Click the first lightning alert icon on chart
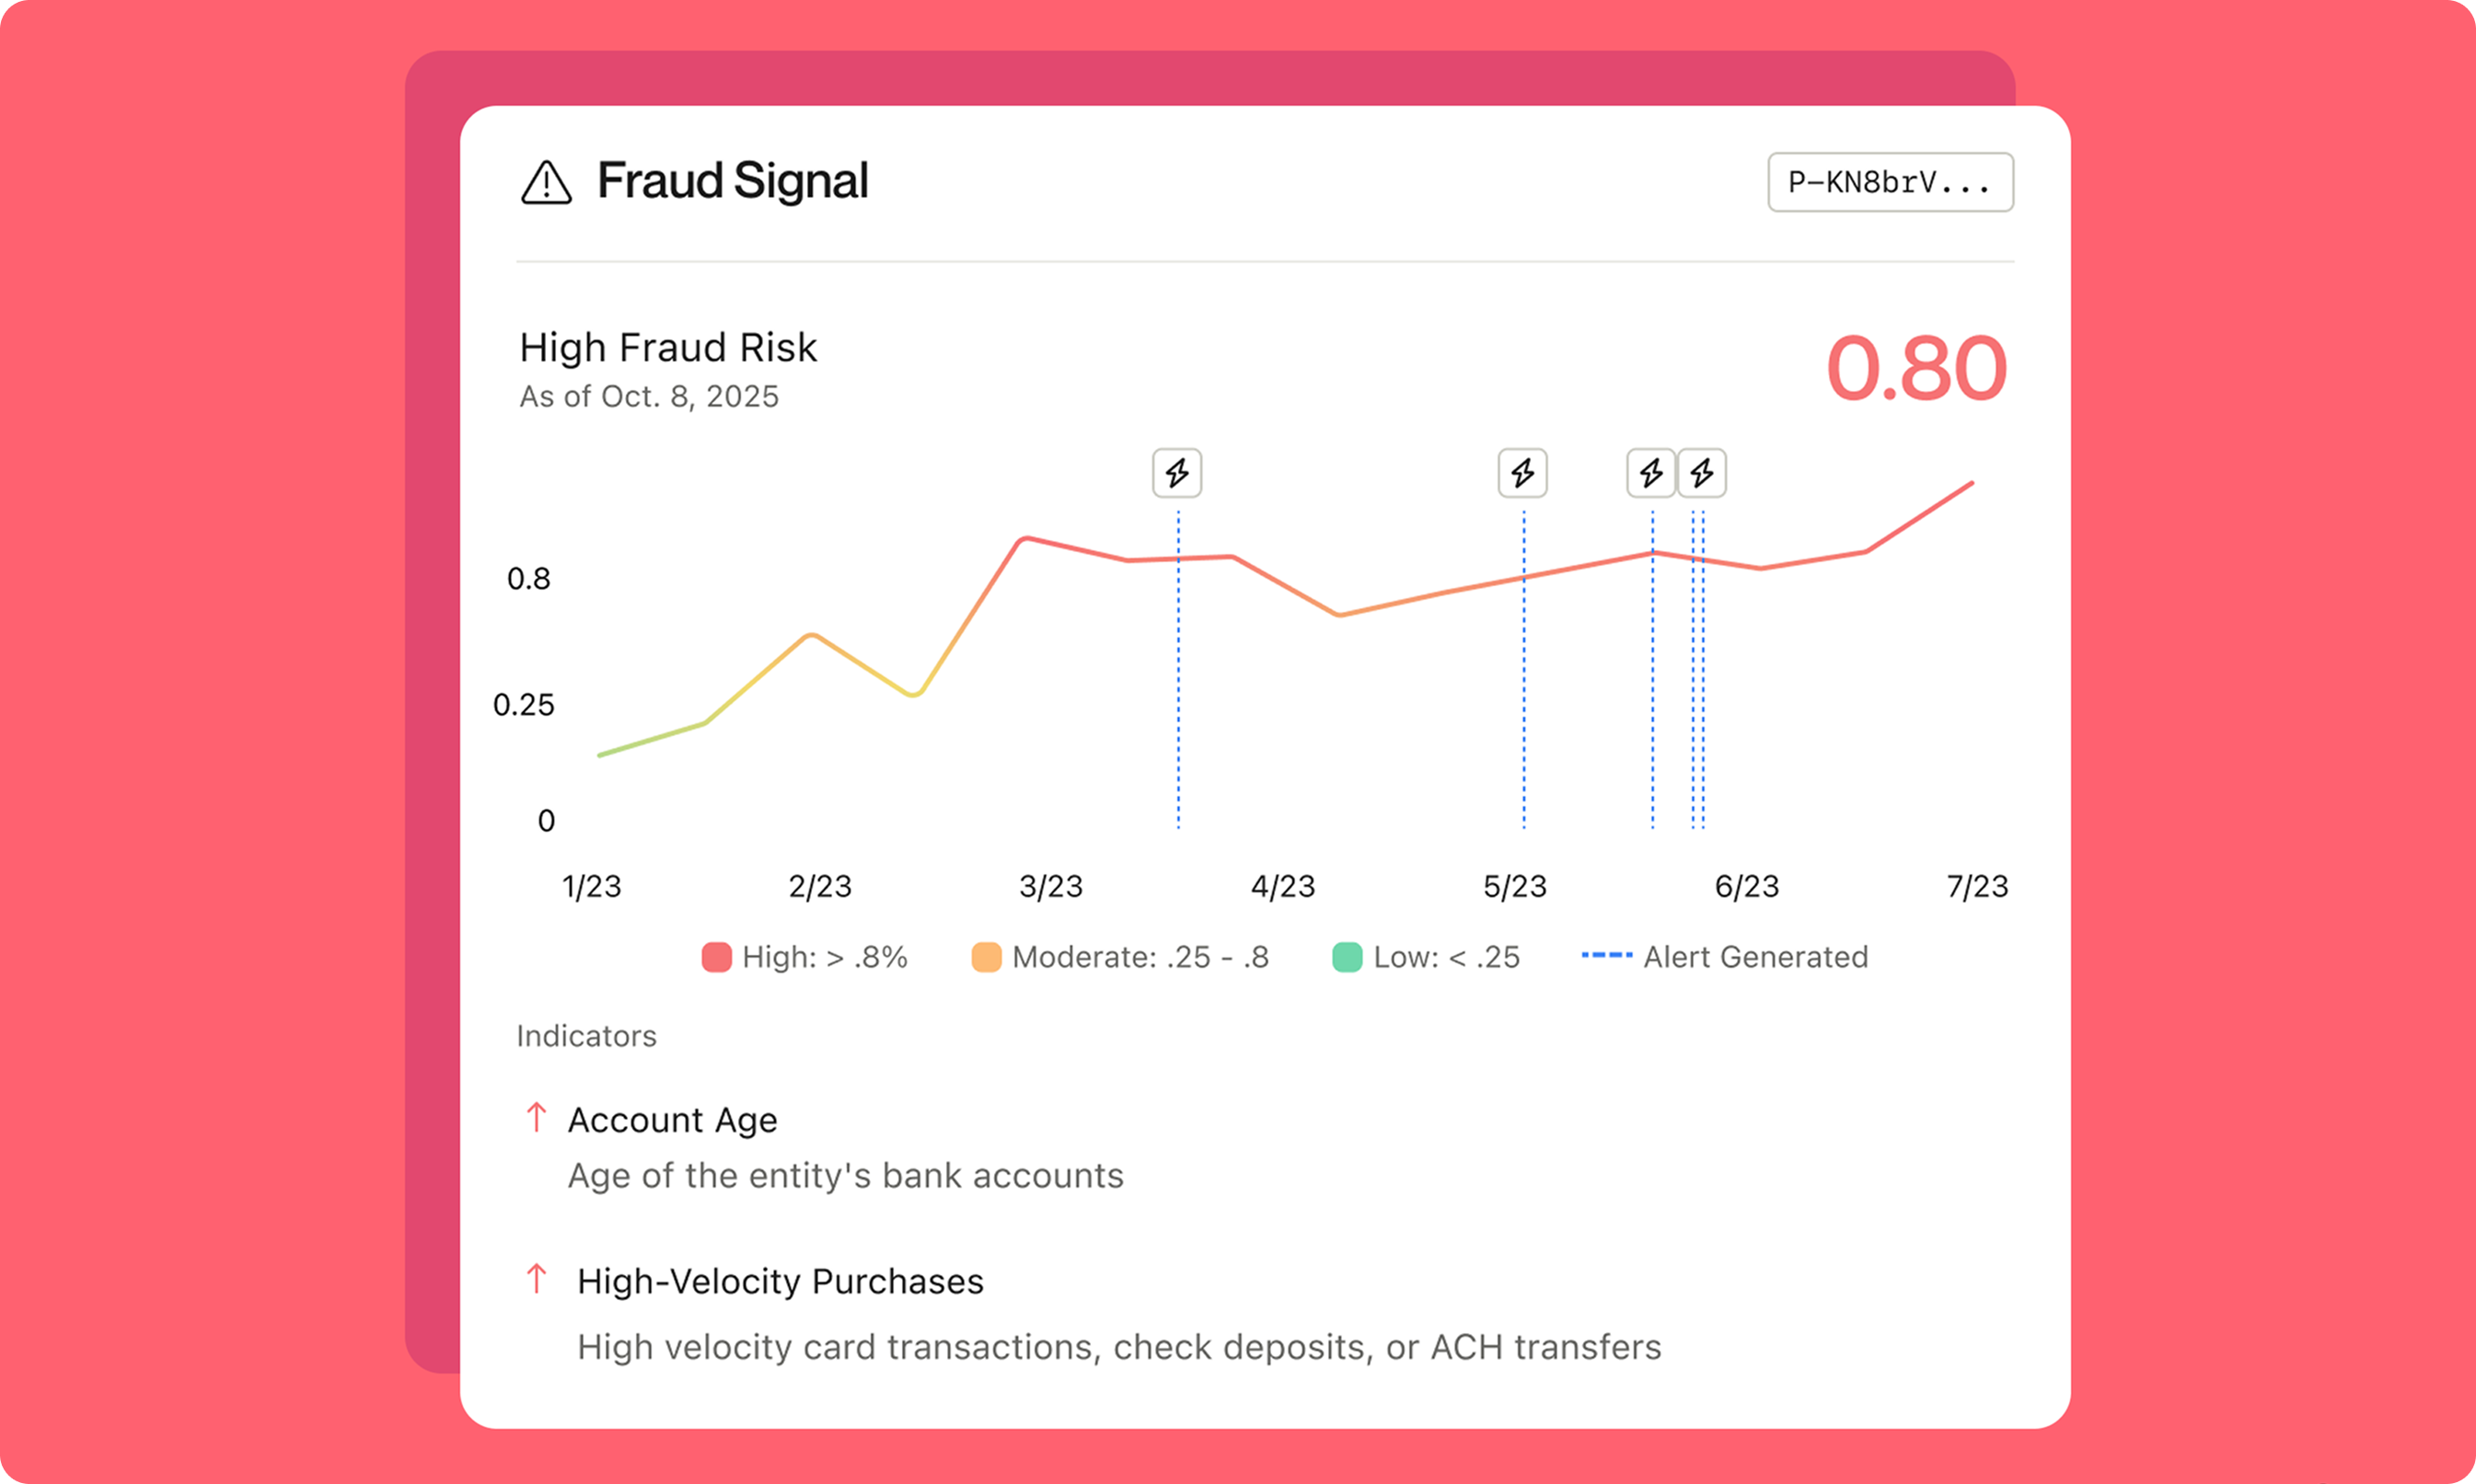This screenshot has height=1484, width=2476. coord(1176,473)
